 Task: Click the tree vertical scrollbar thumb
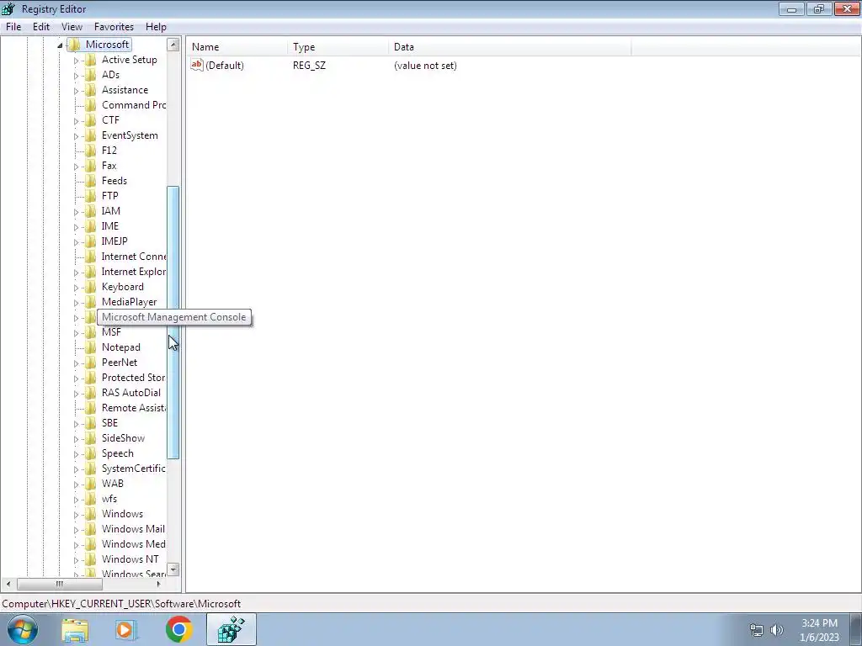click(x=173, y=322)
